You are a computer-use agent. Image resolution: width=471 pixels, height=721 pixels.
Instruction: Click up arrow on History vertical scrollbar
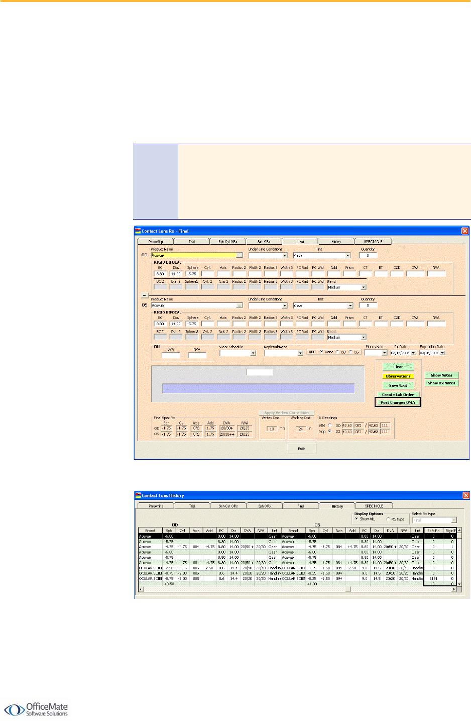click(459, 531)
